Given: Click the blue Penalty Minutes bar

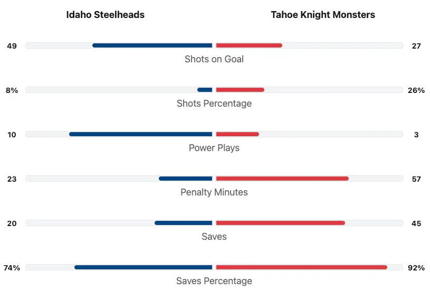Looking at the screenshot, I should coord(186,179).
